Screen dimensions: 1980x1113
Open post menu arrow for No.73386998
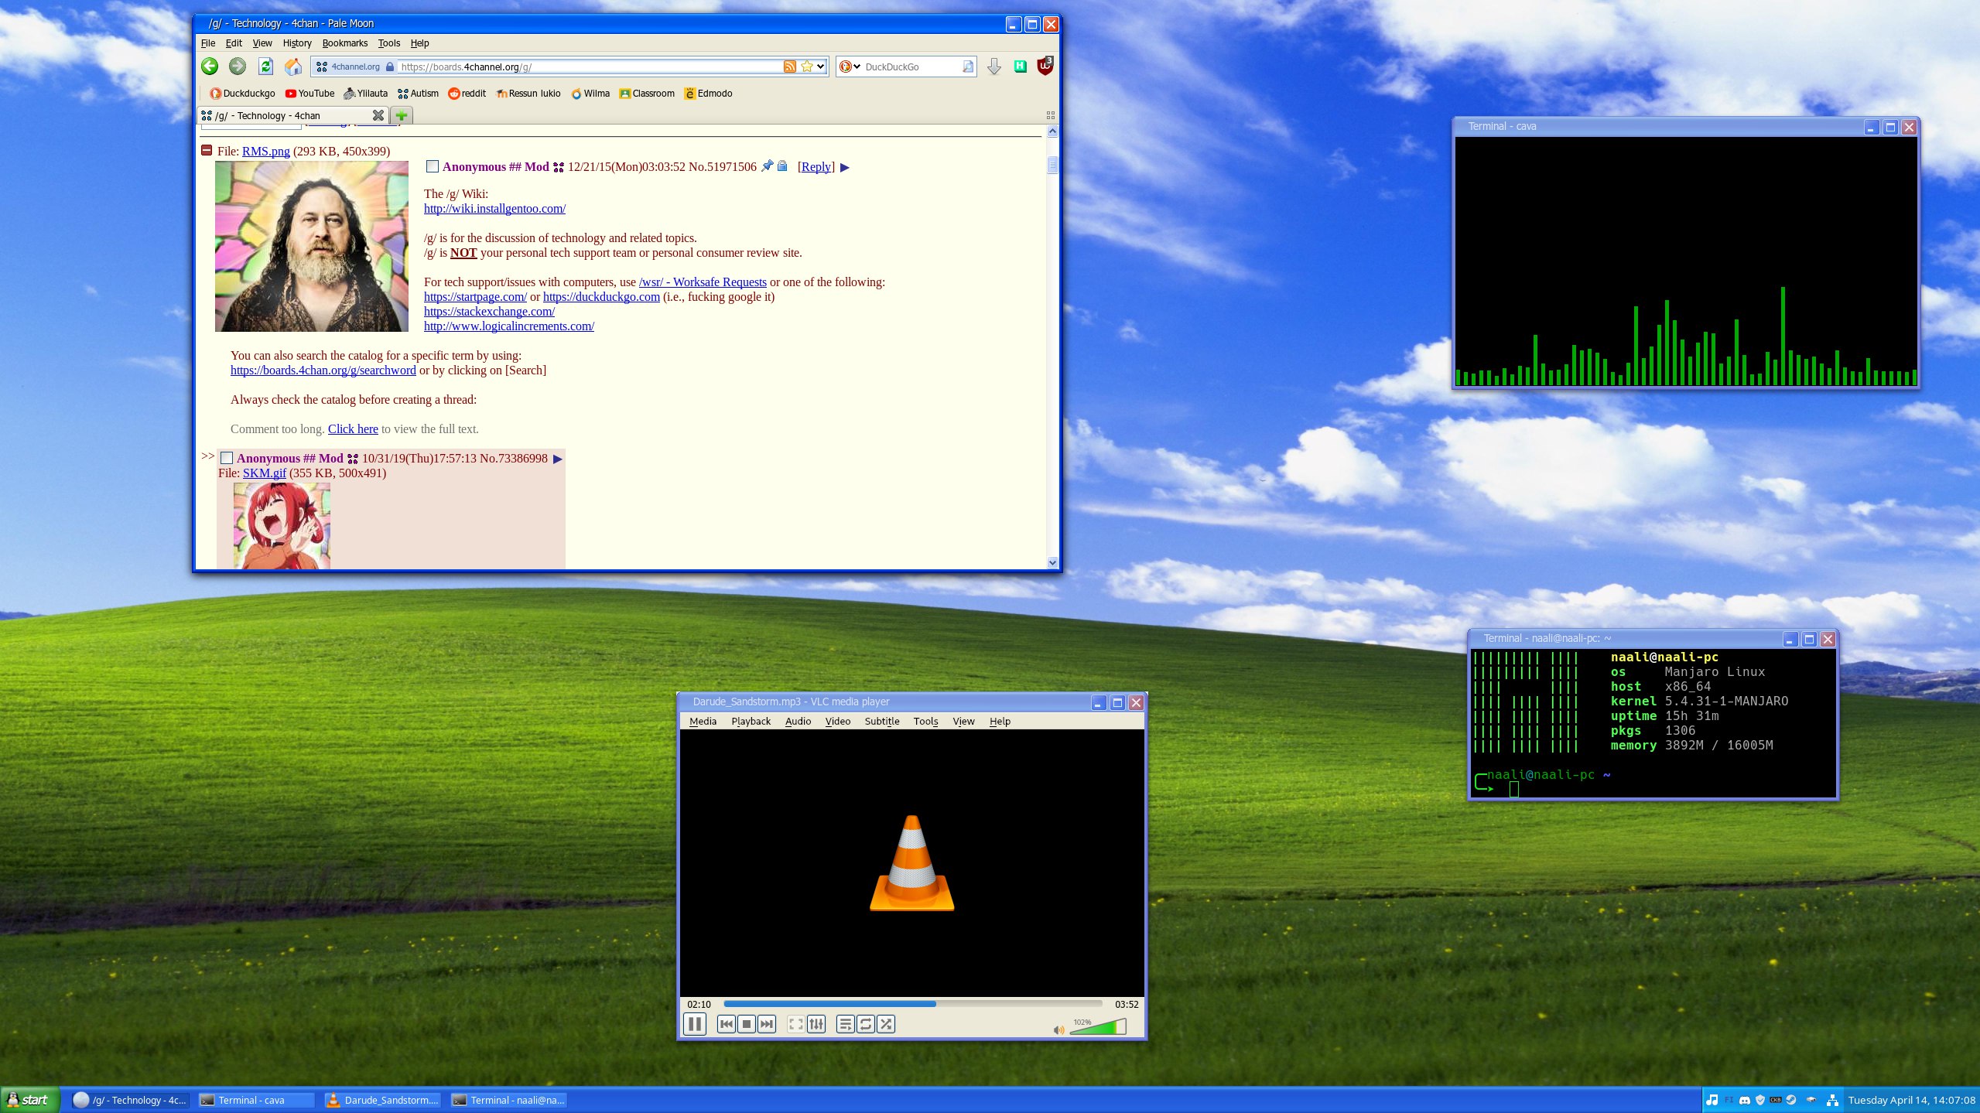pyautogui.click(x=557, y=459)
